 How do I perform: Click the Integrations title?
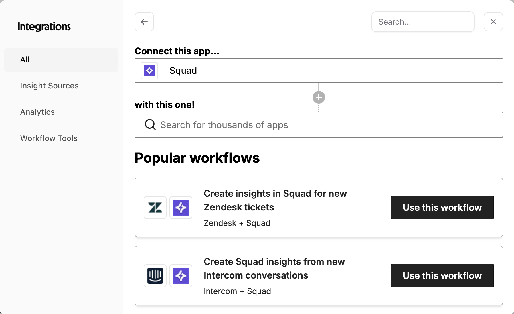coord(44,27)
